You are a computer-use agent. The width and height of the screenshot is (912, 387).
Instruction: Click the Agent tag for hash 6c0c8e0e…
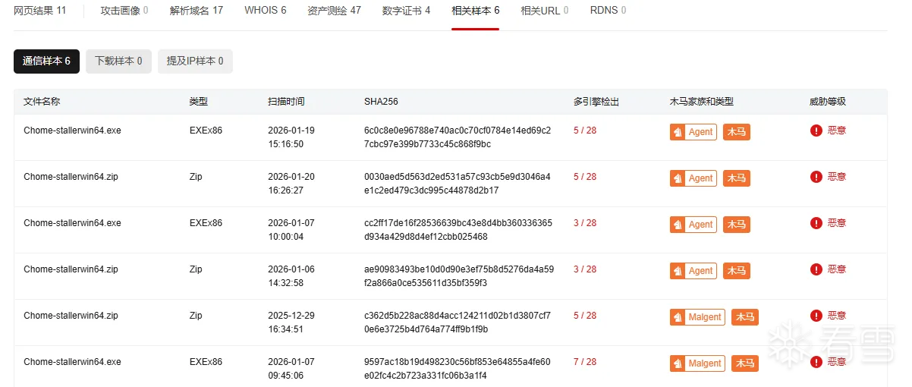[693, 132]
